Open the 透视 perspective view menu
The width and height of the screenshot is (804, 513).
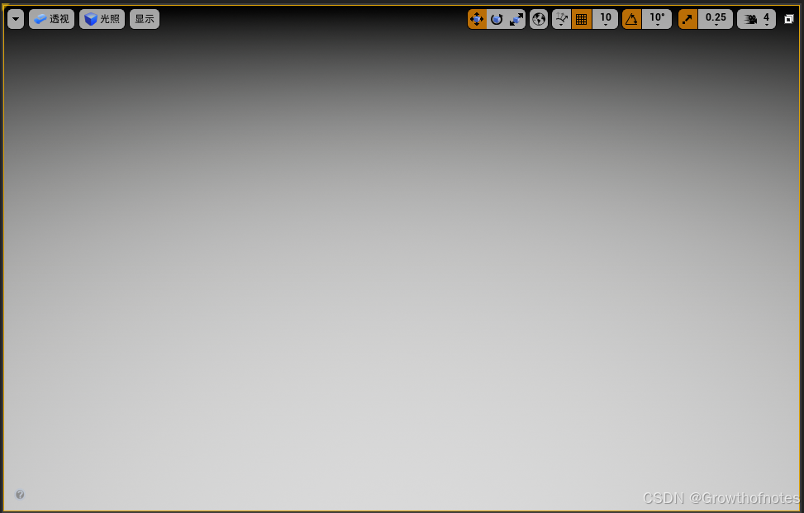51,19
